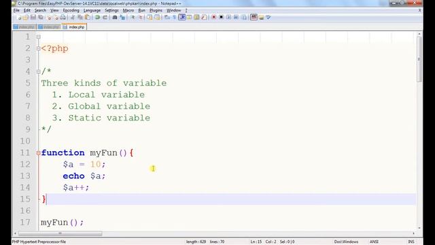Click the 'echo $a;' code line
Viewport: 435px width, 245px height.
(x=84, y=176)
